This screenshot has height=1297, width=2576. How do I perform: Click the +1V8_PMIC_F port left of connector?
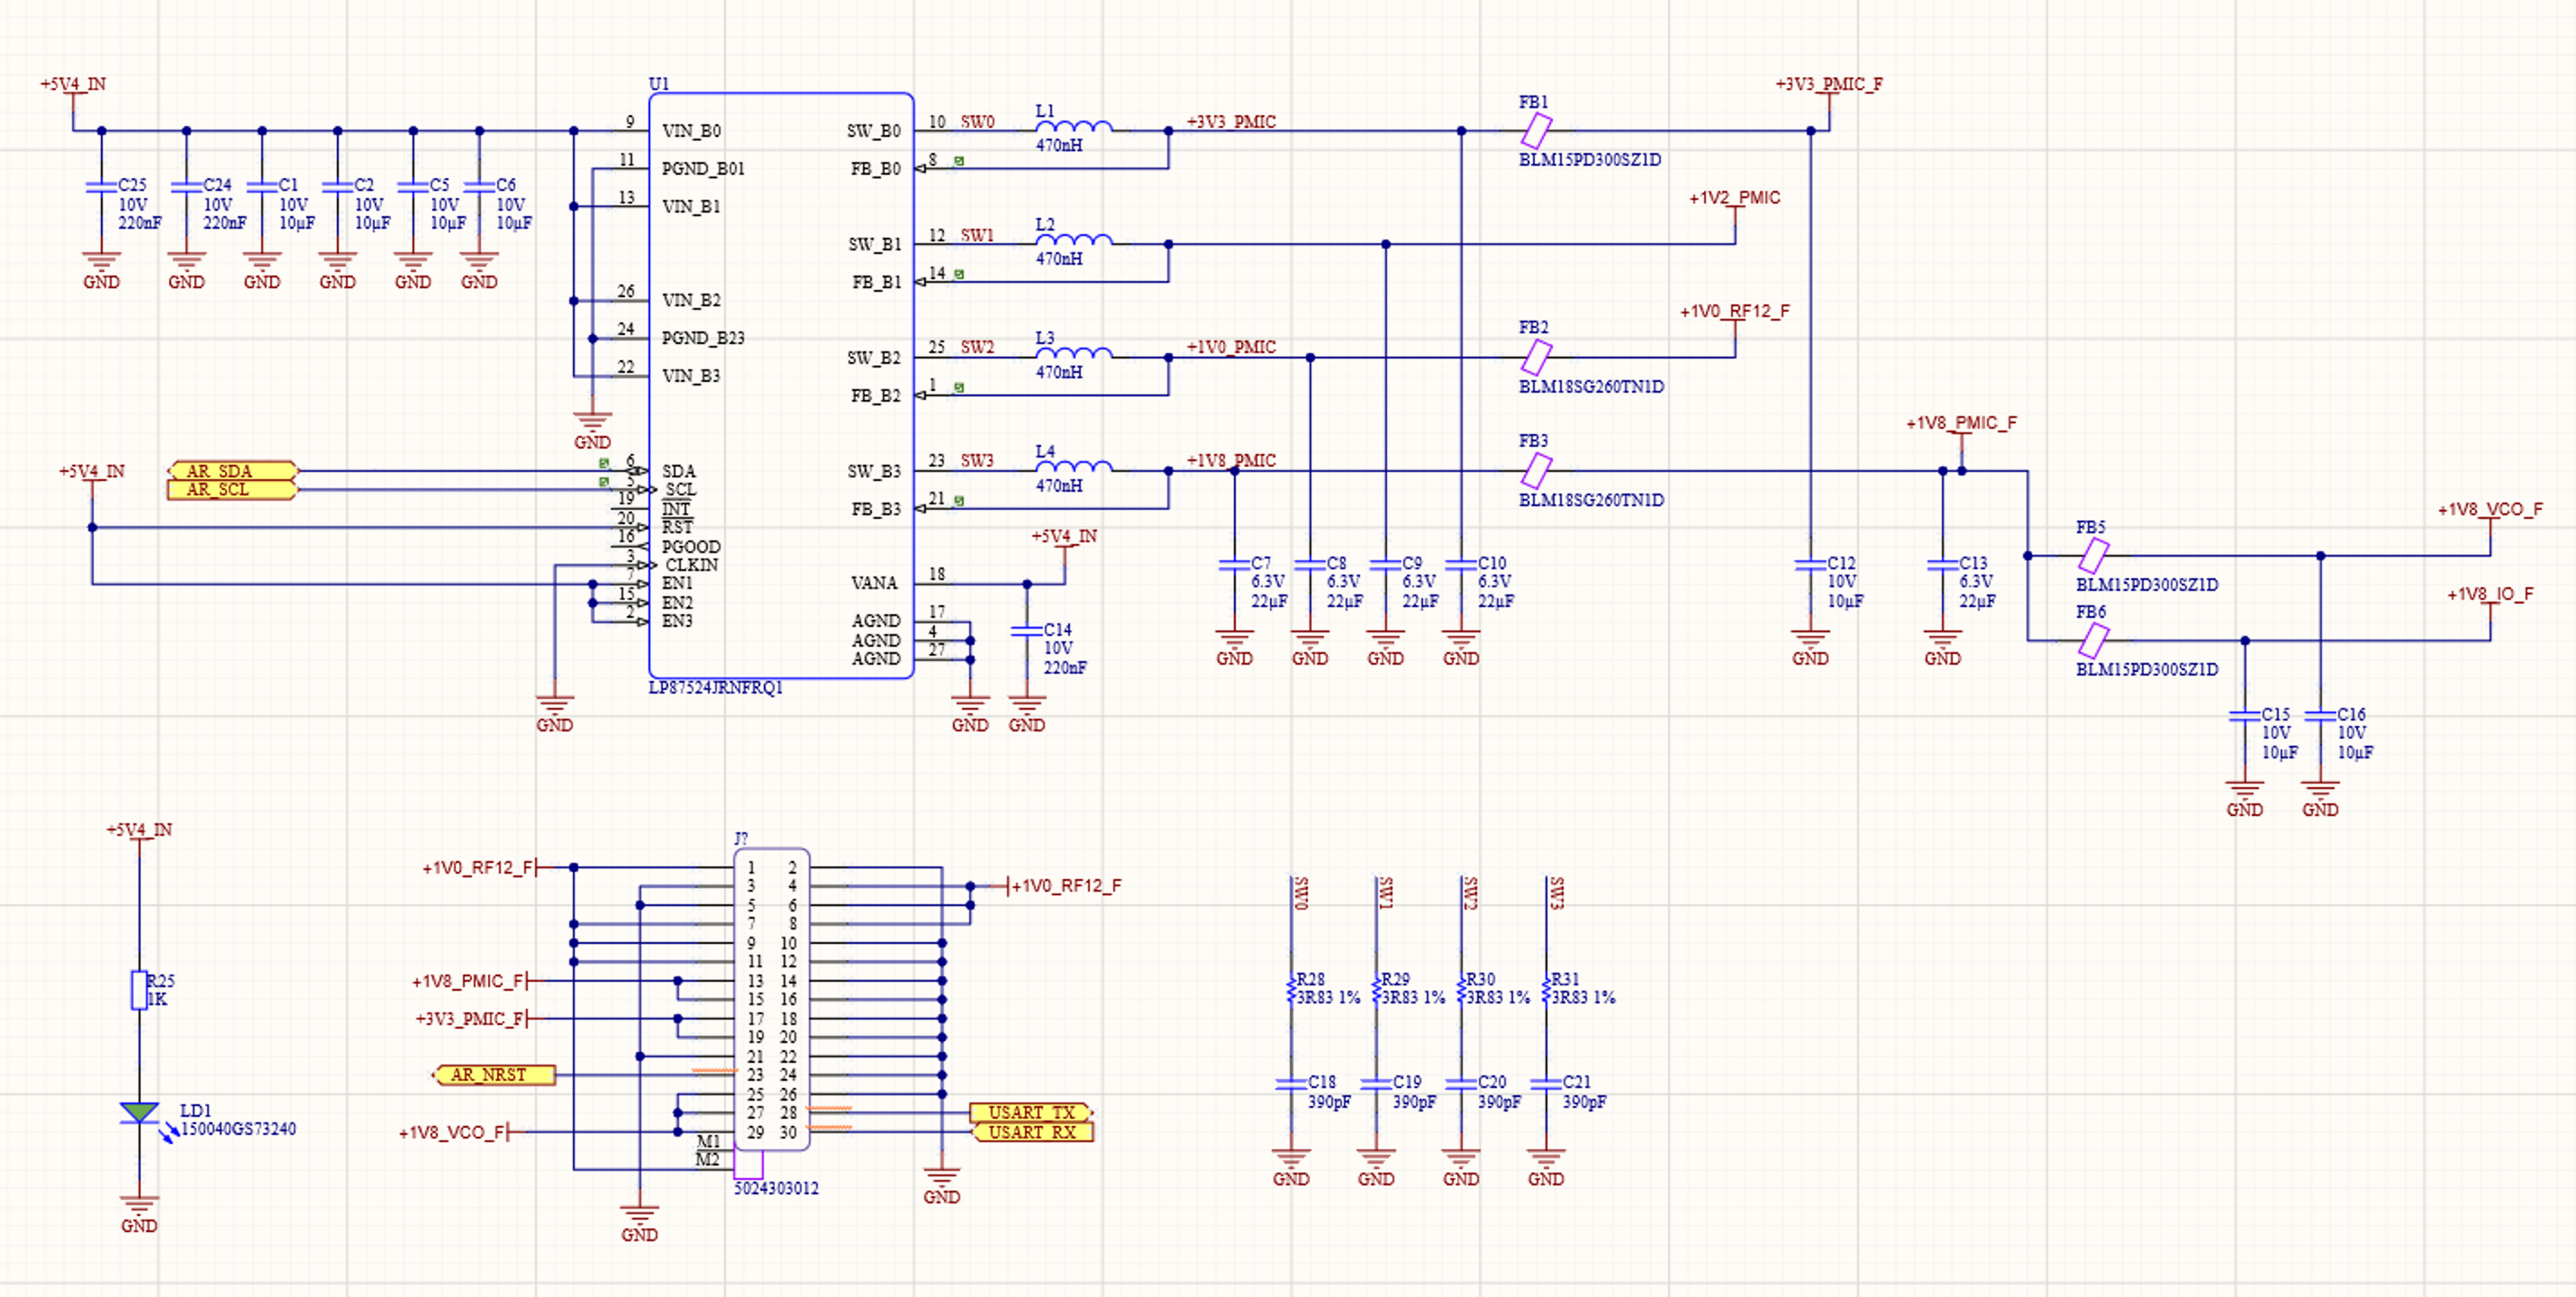click(468, 982)
